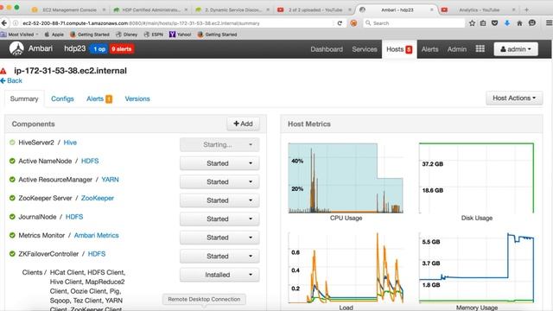Open the browser hamburger menu
This screenshot has height=311, width=553.
point(549,23)
